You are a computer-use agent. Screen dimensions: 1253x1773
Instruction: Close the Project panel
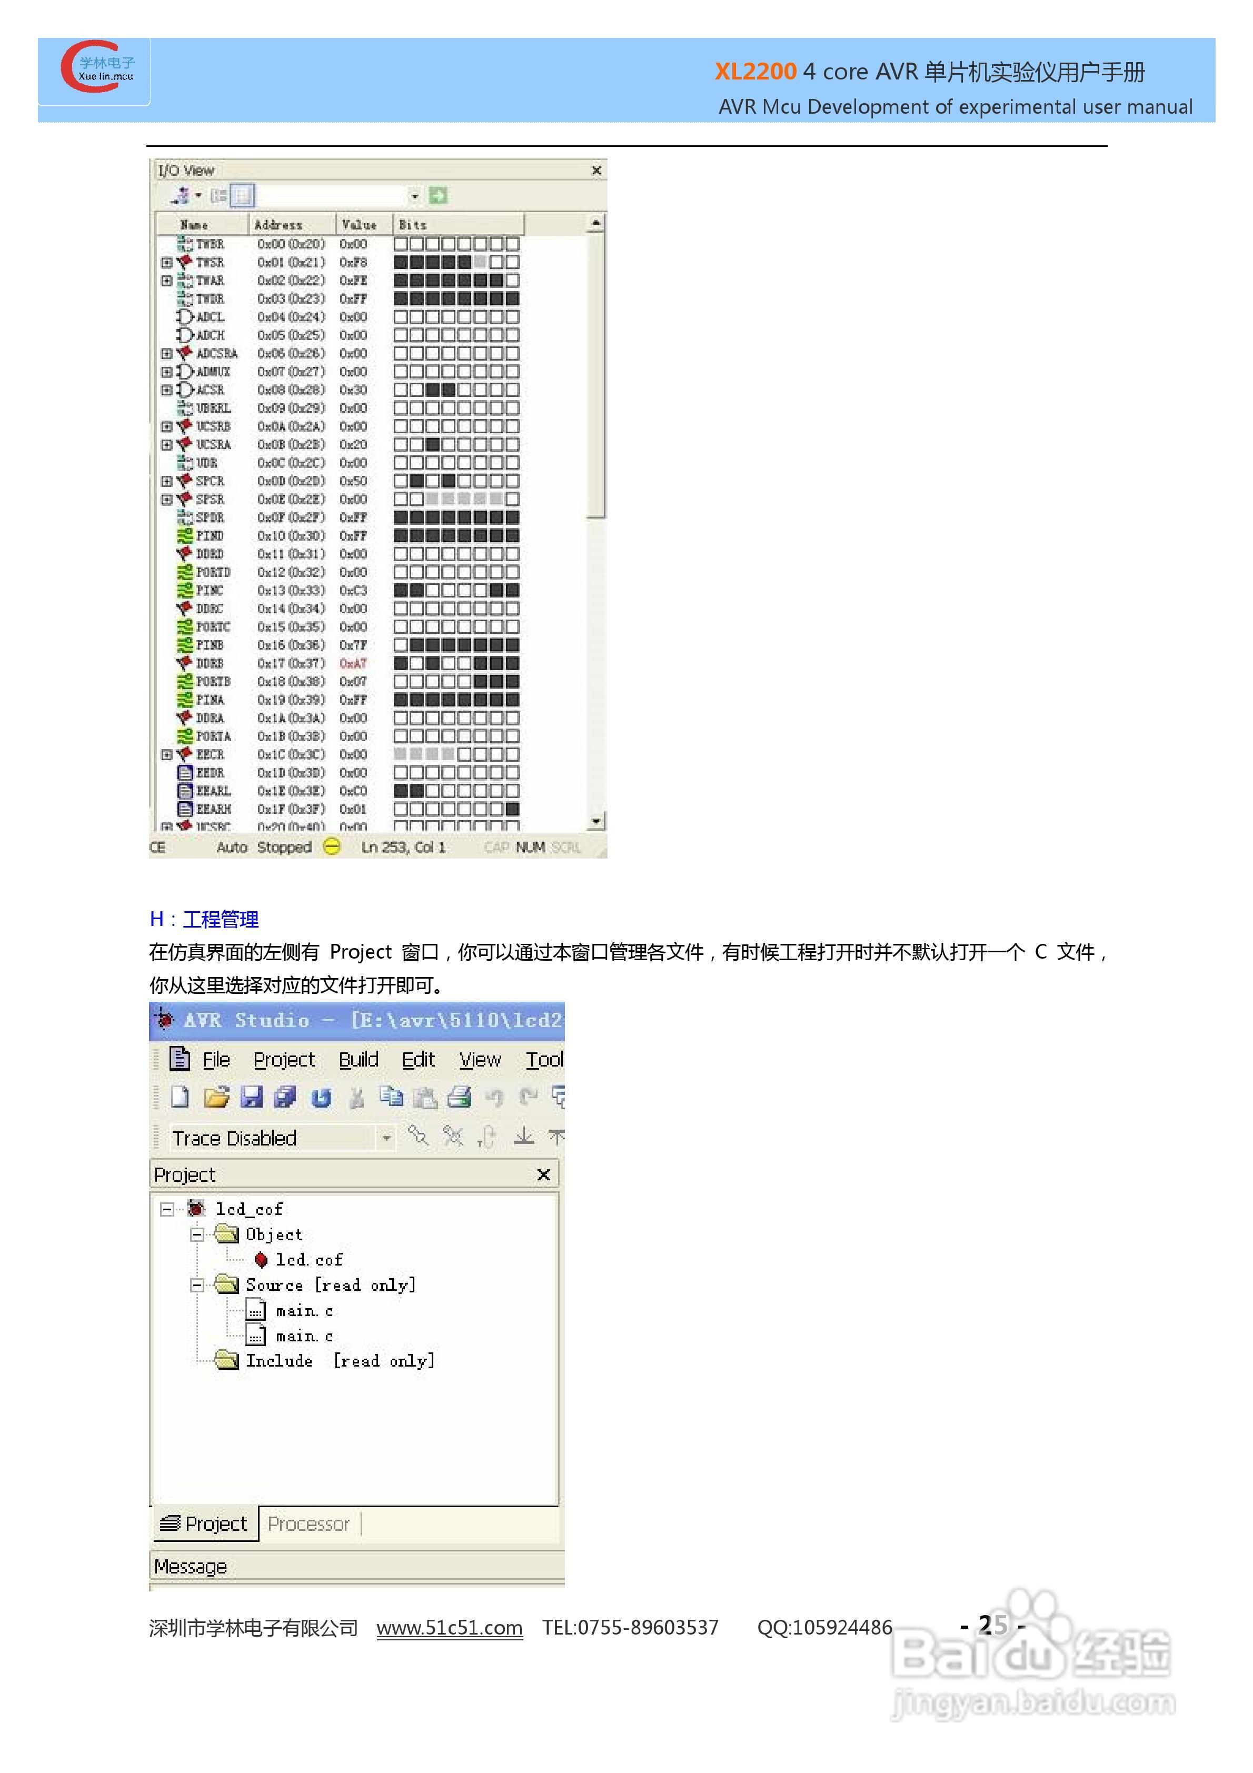click(x=543, y=1174)
